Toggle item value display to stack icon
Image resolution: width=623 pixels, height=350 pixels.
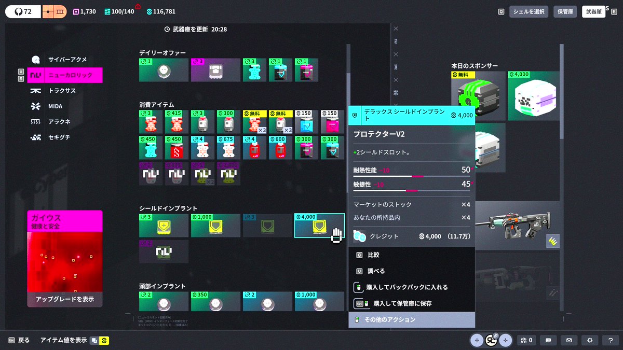click(94, 340)
